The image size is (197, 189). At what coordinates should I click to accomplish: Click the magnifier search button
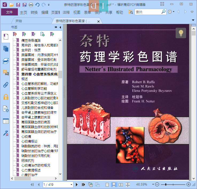tap(163, 12)
